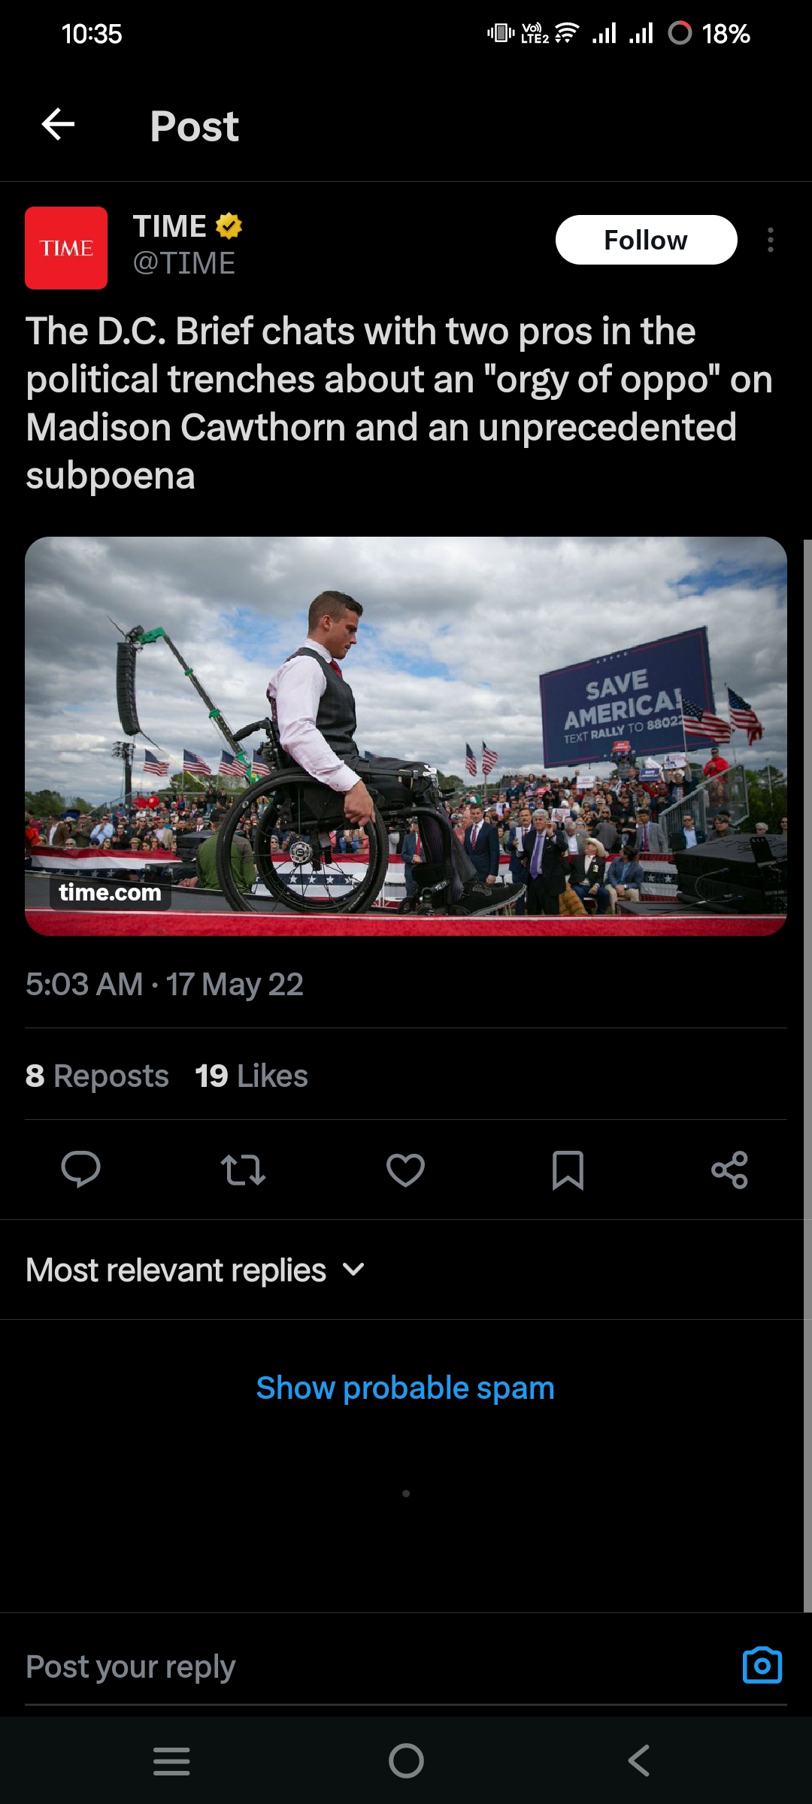This screenshot has width=812, height=1804.
Task: Show probable spam replies
Action: [x=405, y=1388]
